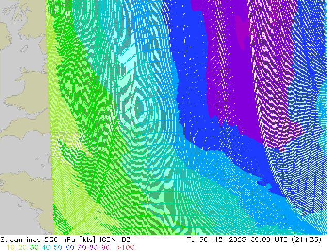Click the ICON-D2 model label
Viewport: 327px width, 252px height.
[x=115, y=239]
